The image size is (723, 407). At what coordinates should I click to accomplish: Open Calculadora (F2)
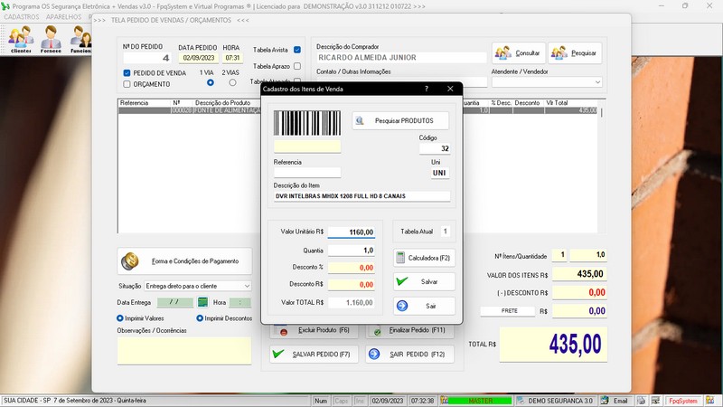[x=425, y=258]
